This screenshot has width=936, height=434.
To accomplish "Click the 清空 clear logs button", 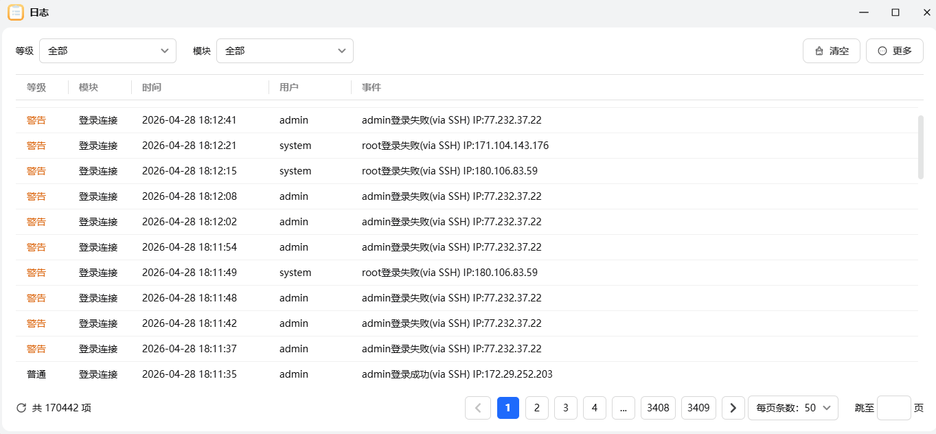I will coord(831,51).
